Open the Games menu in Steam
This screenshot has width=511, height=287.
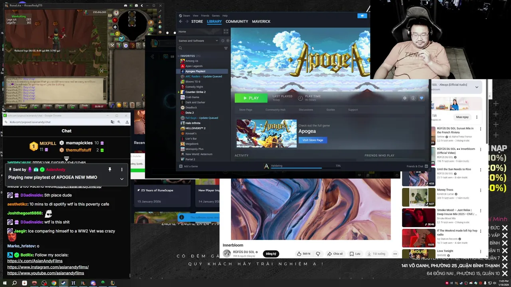click(216, 16)
